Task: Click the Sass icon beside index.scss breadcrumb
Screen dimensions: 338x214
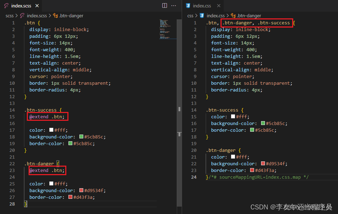Action: [x=22, y=16]
